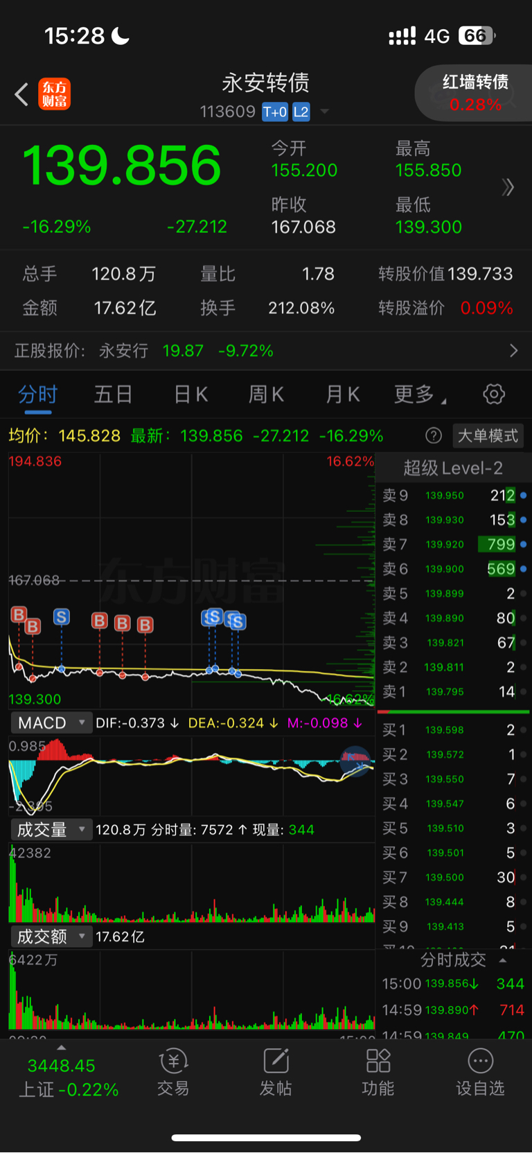Viewport: 532px width, 1153px height.
Task: Tap the large 139.856 price
Action: tap(122, 166)
